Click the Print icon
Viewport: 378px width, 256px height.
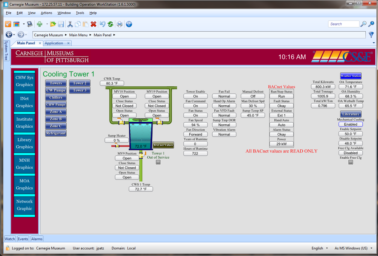120,24
